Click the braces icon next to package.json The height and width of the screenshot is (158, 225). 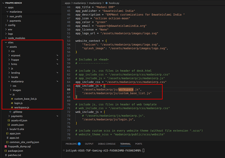click(x=5, y=151)
